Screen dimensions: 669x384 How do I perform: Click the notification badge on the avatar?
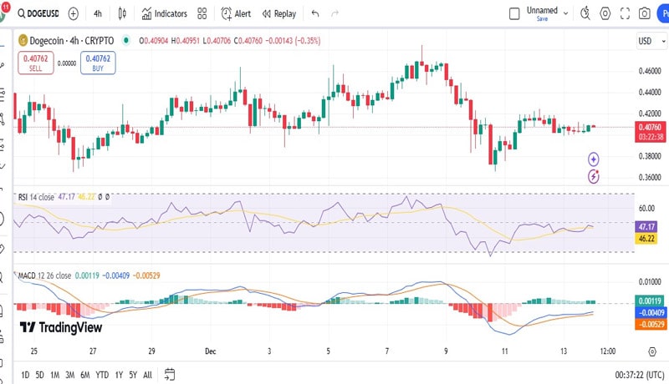pyautogui.click(x=6, y=6)
